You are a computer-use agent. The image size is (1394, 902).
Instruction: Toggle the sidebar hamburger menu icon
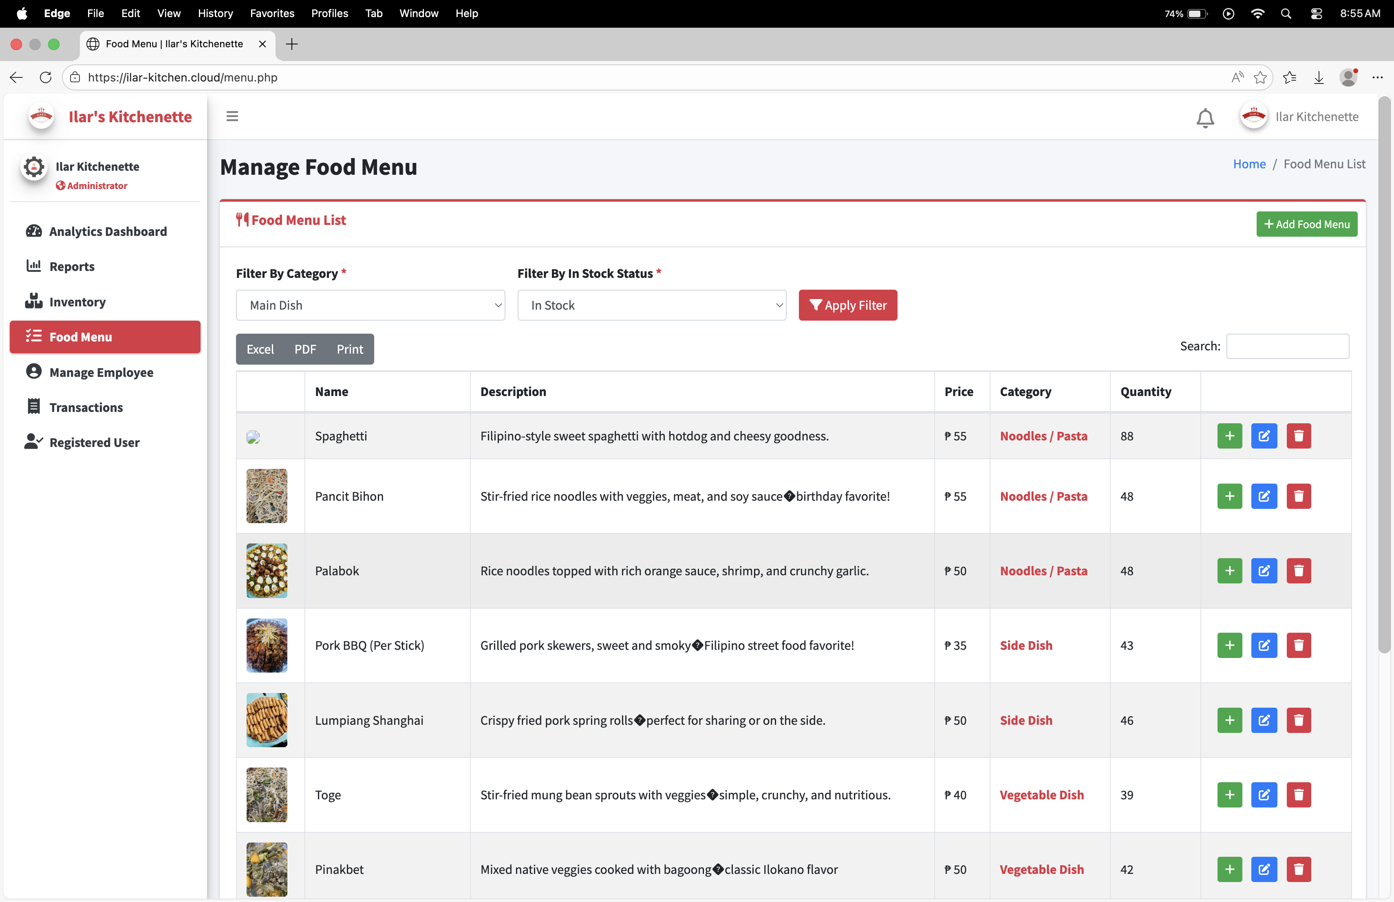click(x=232, y=117)
